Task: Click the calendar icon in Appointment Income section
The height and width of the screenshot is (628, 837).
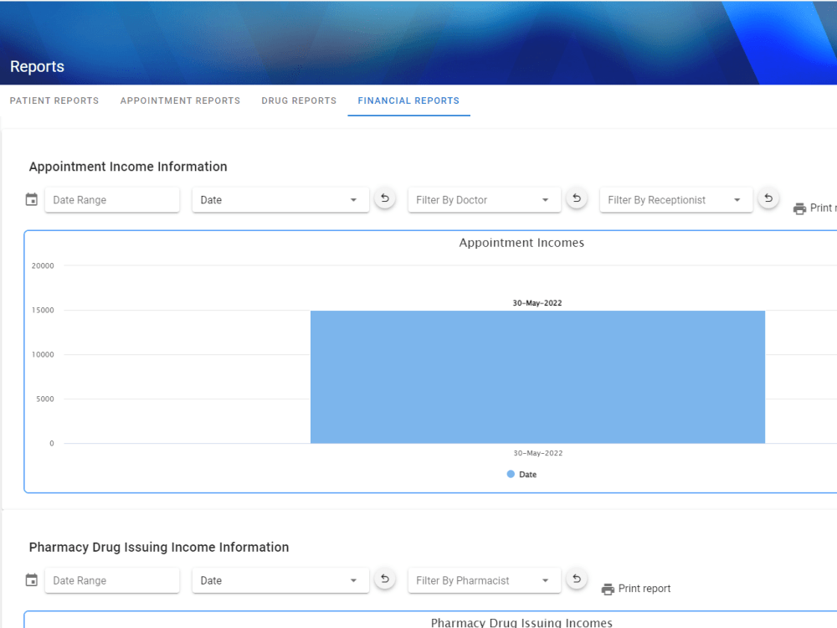Action: (x=32, y=200)
